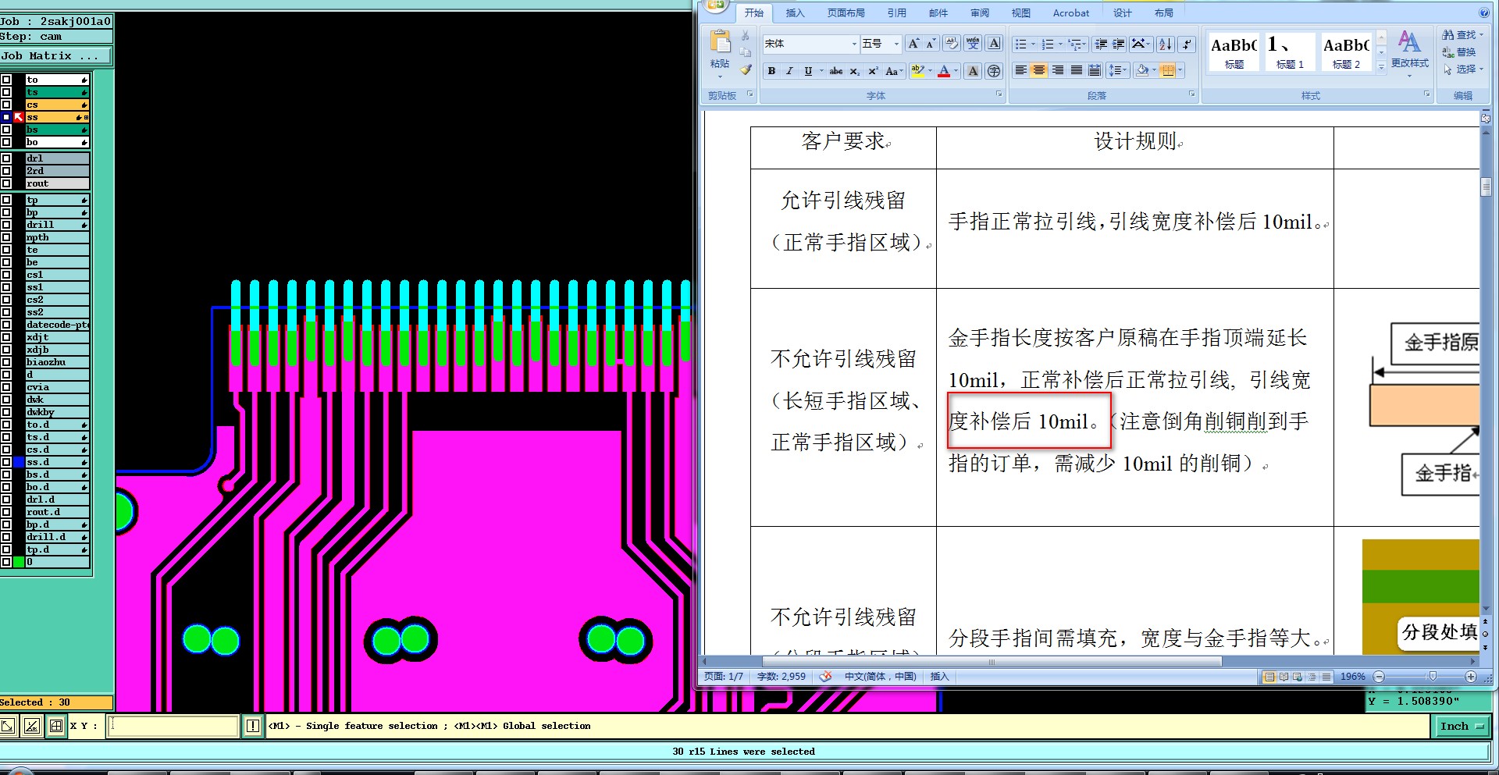
Task: Click the zoom slider handle in Word
Action: click(1432, 677)
